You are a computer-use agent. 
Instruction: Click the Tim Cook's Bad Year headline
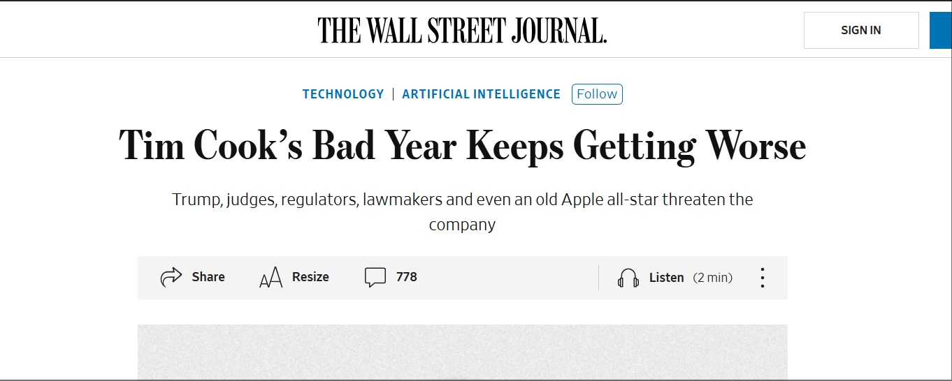(462, 146)
